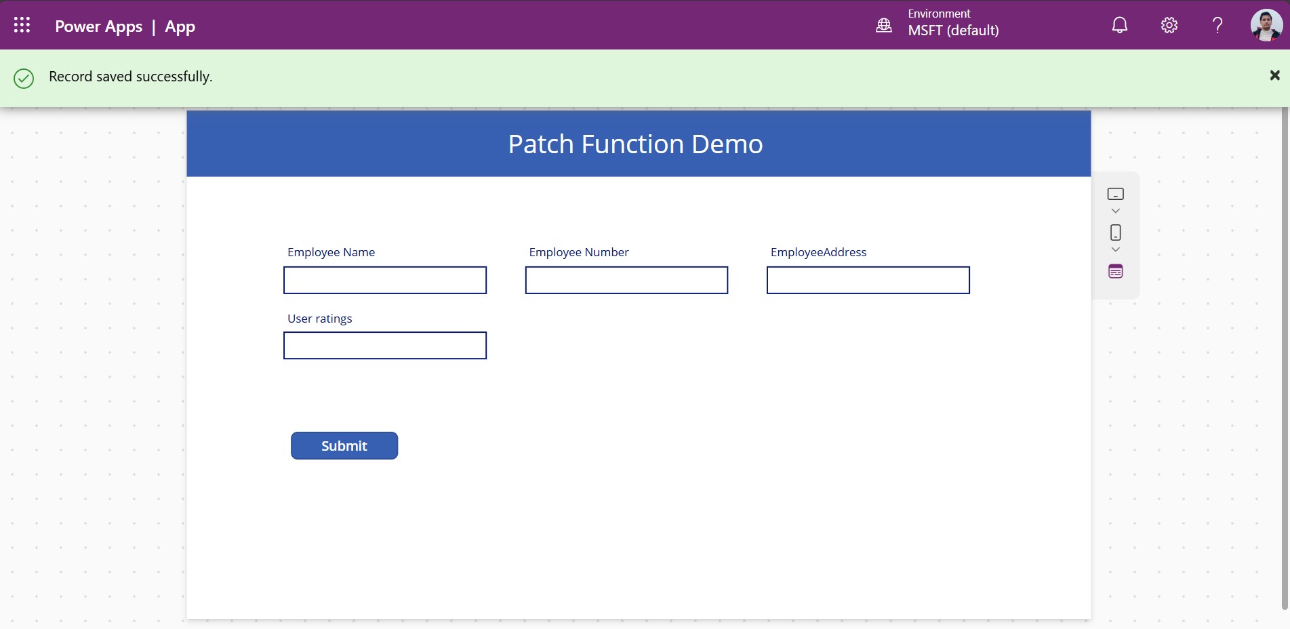Screen dimensions: 1290x629
Task: Click the Power Apps title link
Action: (x=99, y=26)
